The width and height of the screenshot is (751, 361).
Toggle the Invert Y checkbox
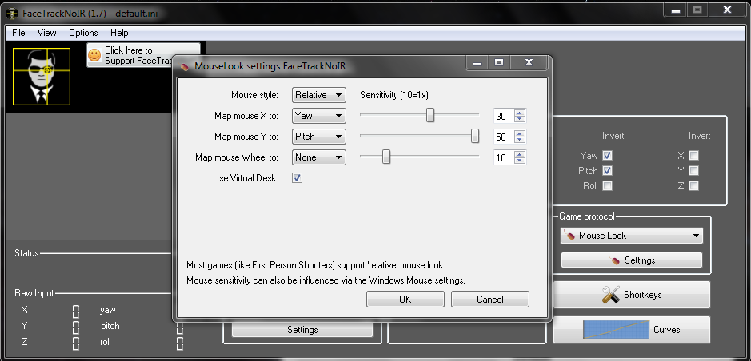click(693, 171)
